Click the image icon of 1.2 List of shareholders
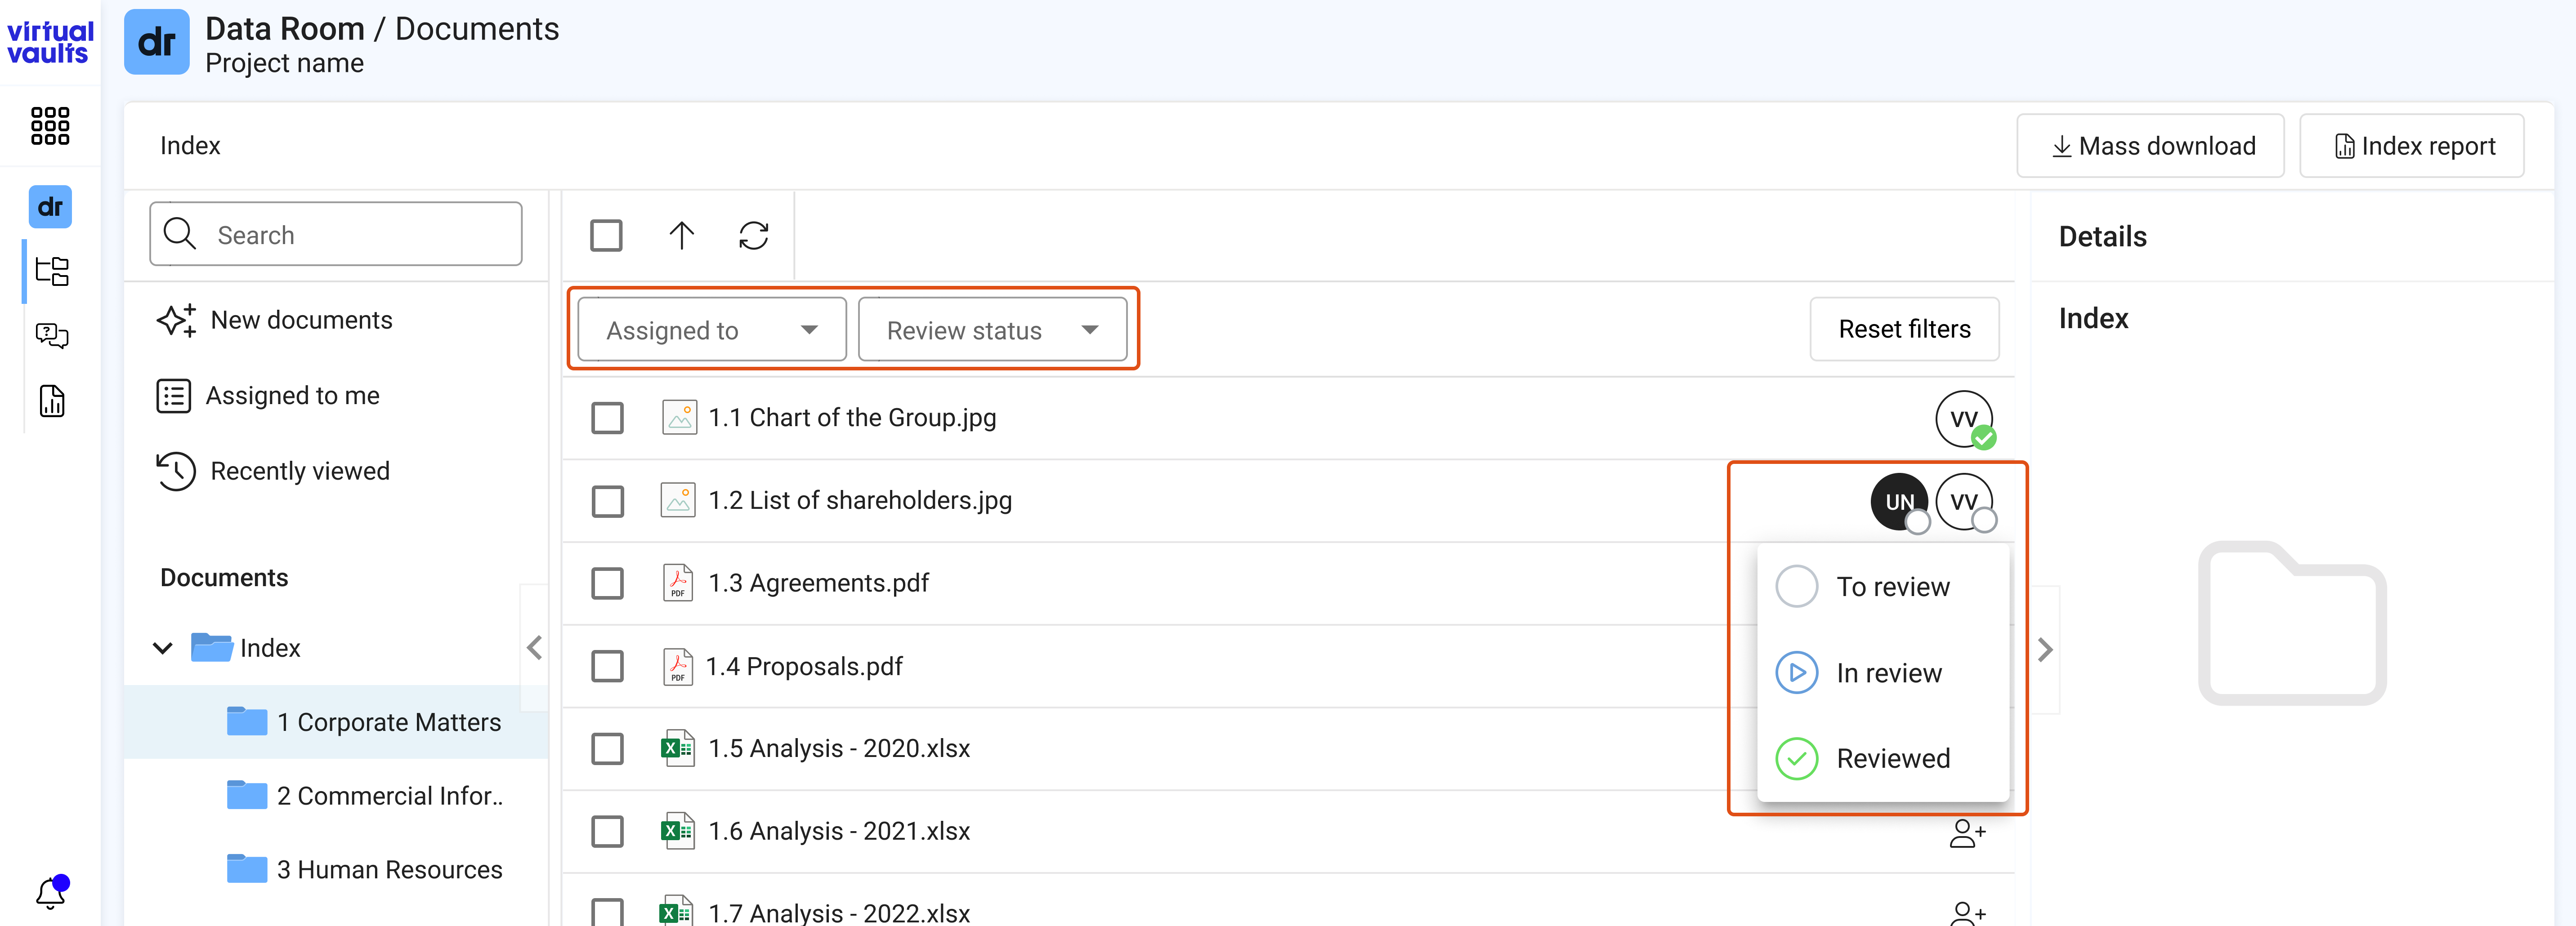The image size is (2576, 926). coord(678,500)
